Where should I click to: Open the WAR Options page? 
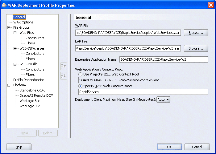23,22
